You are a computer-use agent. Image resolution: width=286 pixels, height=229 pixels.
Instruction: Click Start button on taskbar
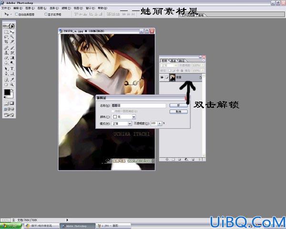(11, 226)
